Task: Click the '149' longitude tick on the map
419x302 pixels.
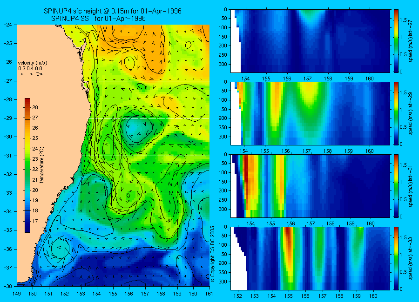Action: [x=17, y=294]
